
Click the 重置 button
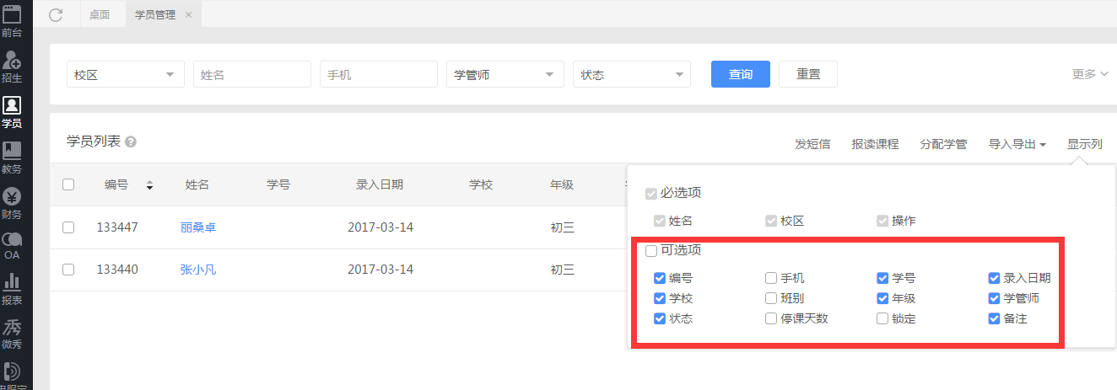(x=808, y=74)
